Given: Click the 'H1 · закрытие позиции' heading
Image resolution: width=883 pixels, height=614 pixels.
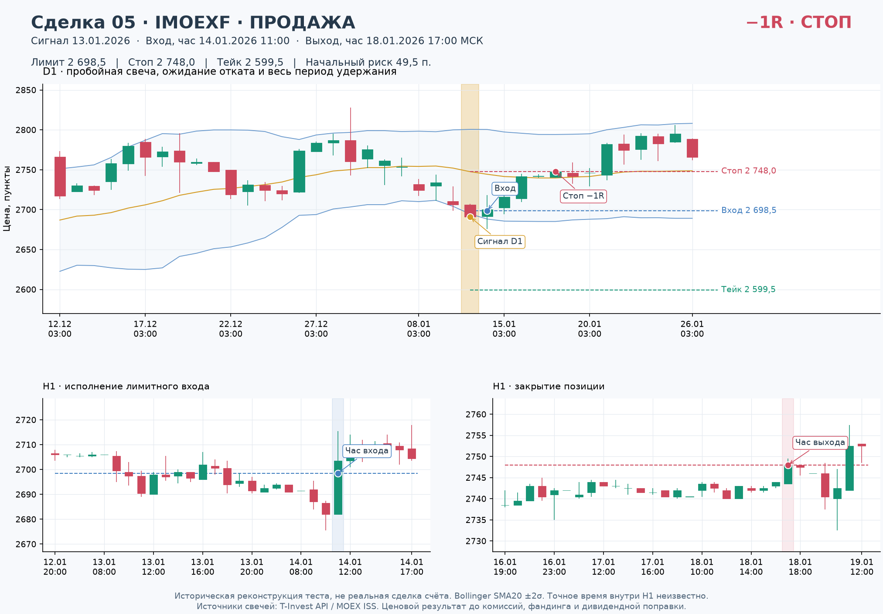Looking at the screenshot, I should point(549,387).
